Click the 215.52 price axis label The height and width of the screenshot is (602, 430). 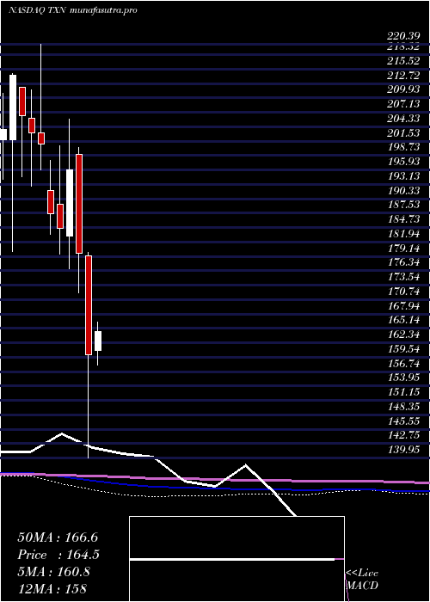click(x=403, y=61)
